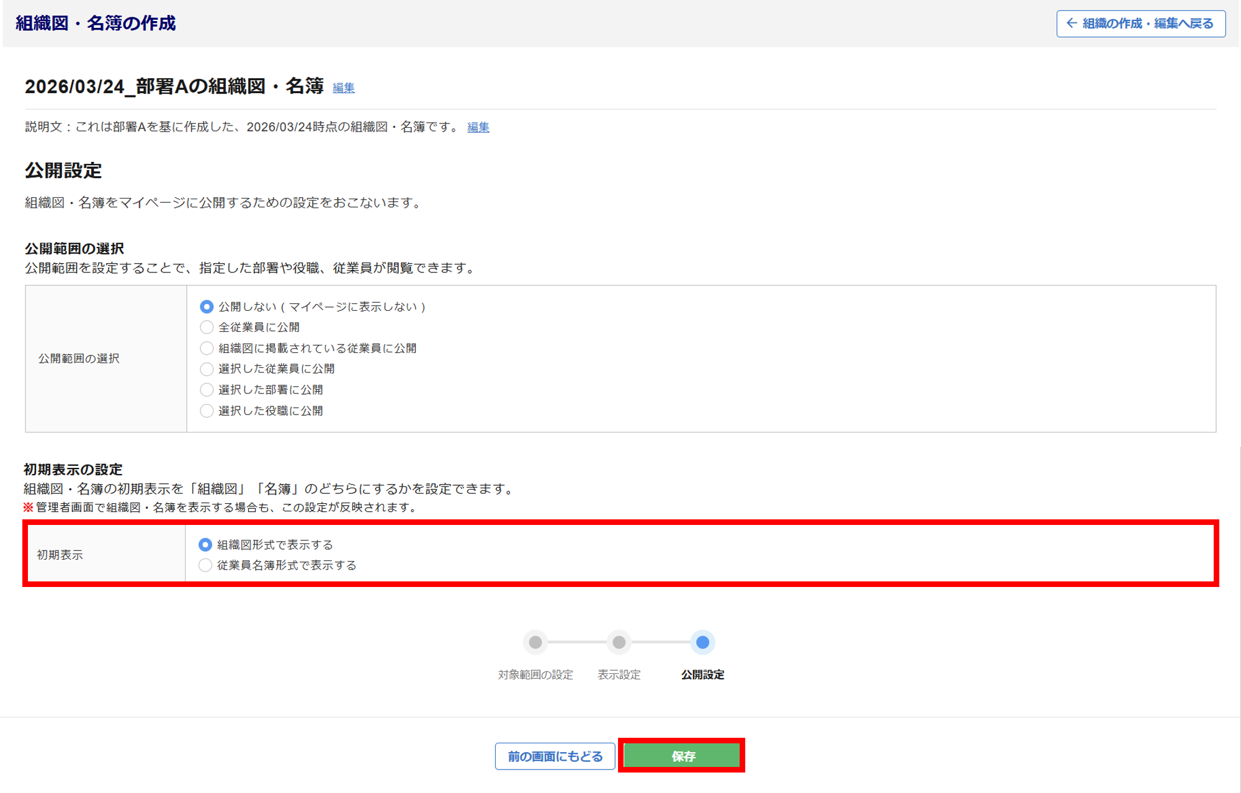
Task: Choose 従業員名簿形式で表示する radio button
Action: (x=205, y=565)
